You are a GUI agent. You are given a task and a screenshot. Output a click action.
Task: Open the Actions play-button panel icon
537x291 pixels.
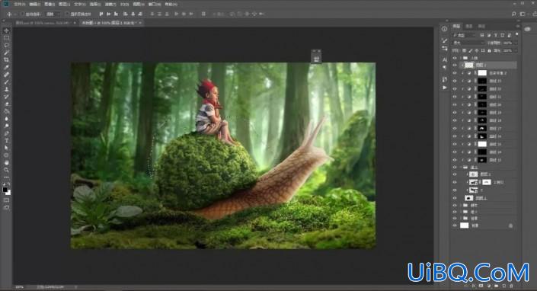445,88
